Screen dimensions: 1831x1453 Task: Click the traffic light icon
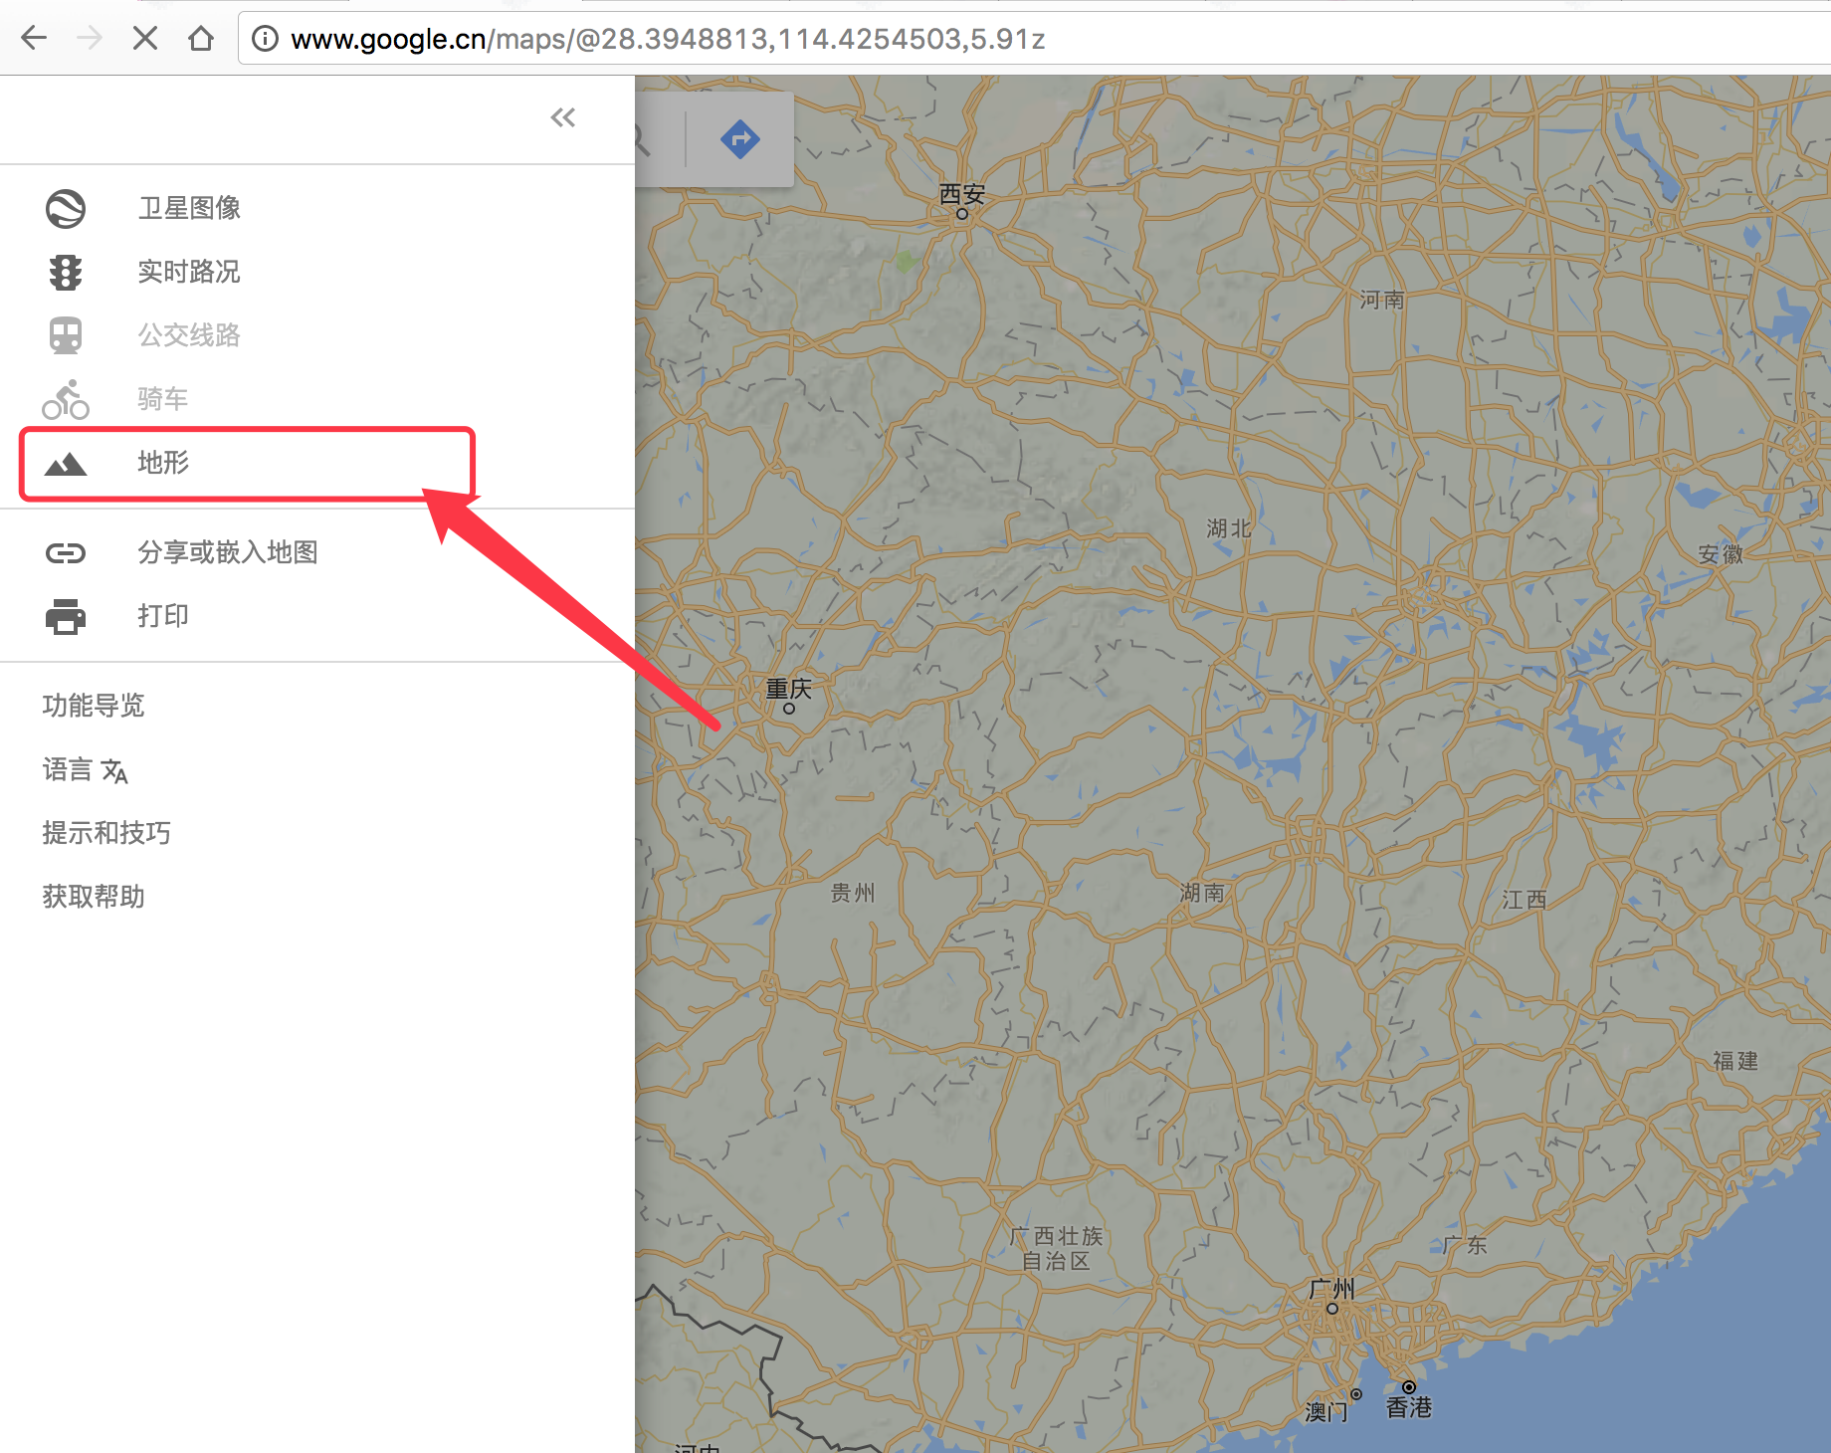66,272
